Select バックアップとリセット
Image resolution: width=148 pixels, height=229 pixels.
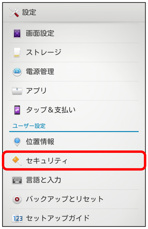click(74, 199)
